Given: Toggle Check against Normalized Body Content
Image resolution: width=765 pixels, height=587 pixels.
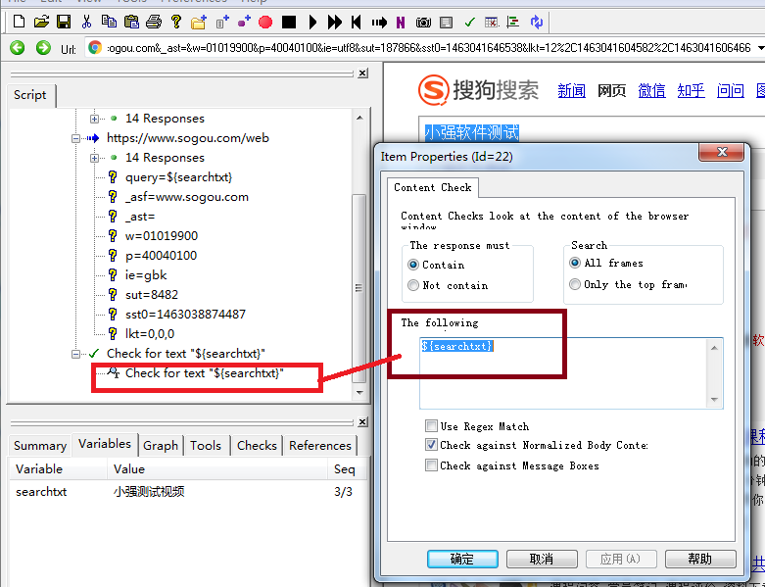Looking at the screenshot, I should click(431, 445).
